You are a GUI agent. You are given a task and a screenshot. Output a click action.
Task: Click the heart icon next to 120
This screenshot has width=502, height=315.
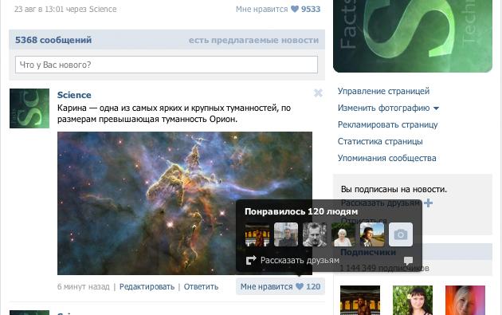[300, 286]
